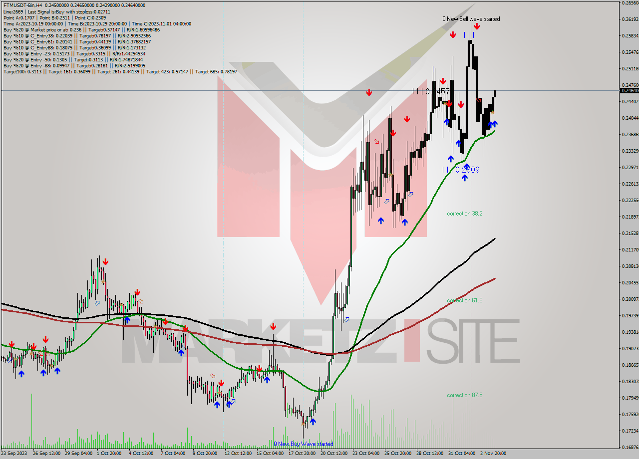Select the 0.2440 price axis label
Screen dimensions: 639x459
(x=630, y=102)
